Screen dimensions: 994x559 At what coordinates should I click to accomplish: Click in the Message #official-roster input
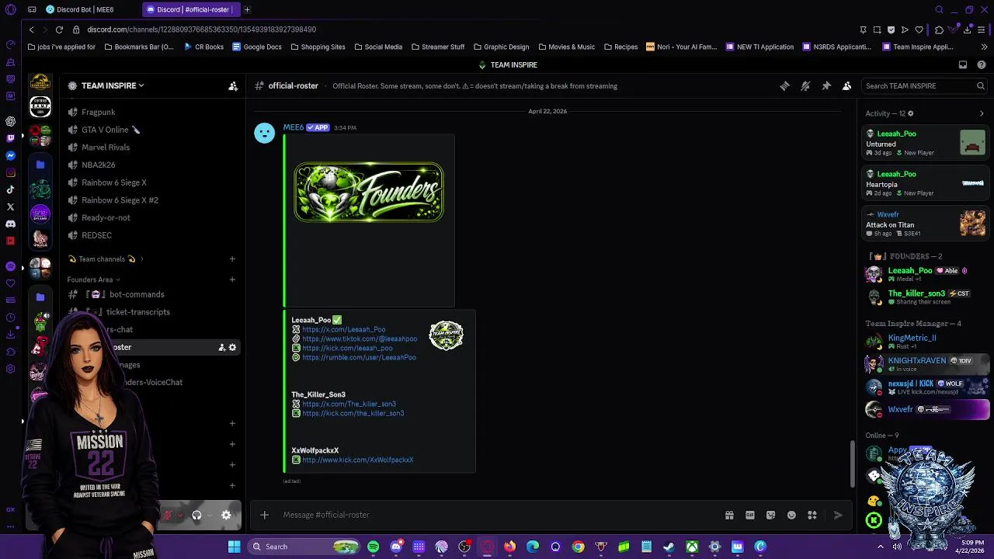pos(497,515)
